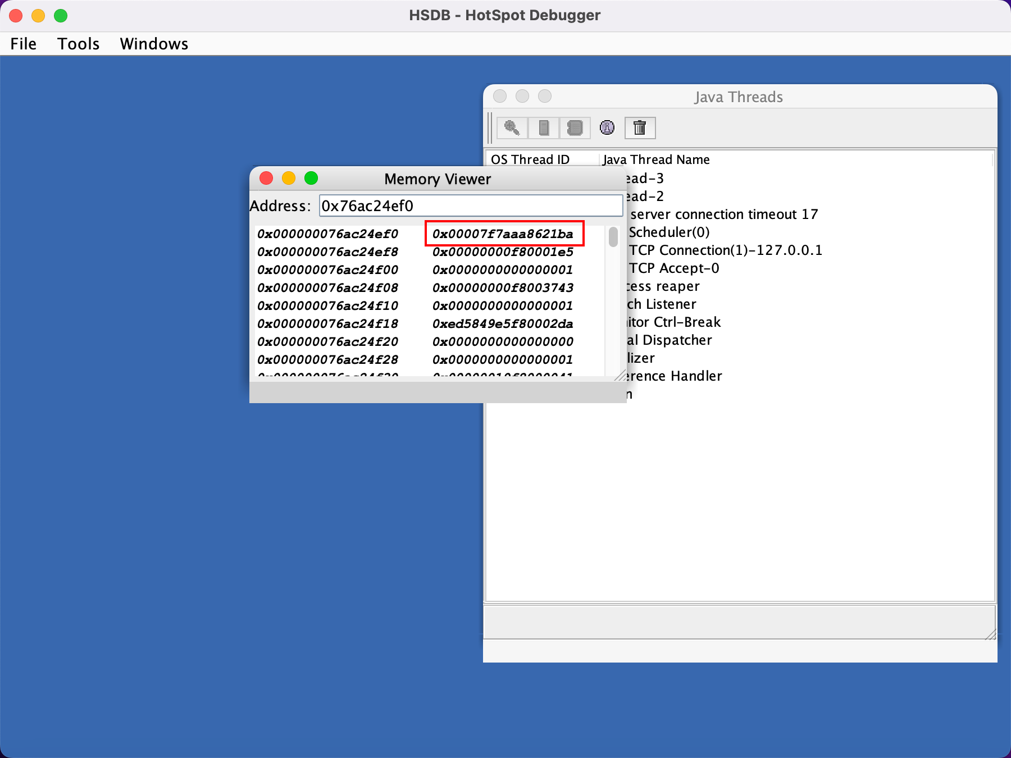Click the Memory Viewer vertical scrollbar thumb
1011x758 pixels.
pyautogui.click(x=613, y=236)
